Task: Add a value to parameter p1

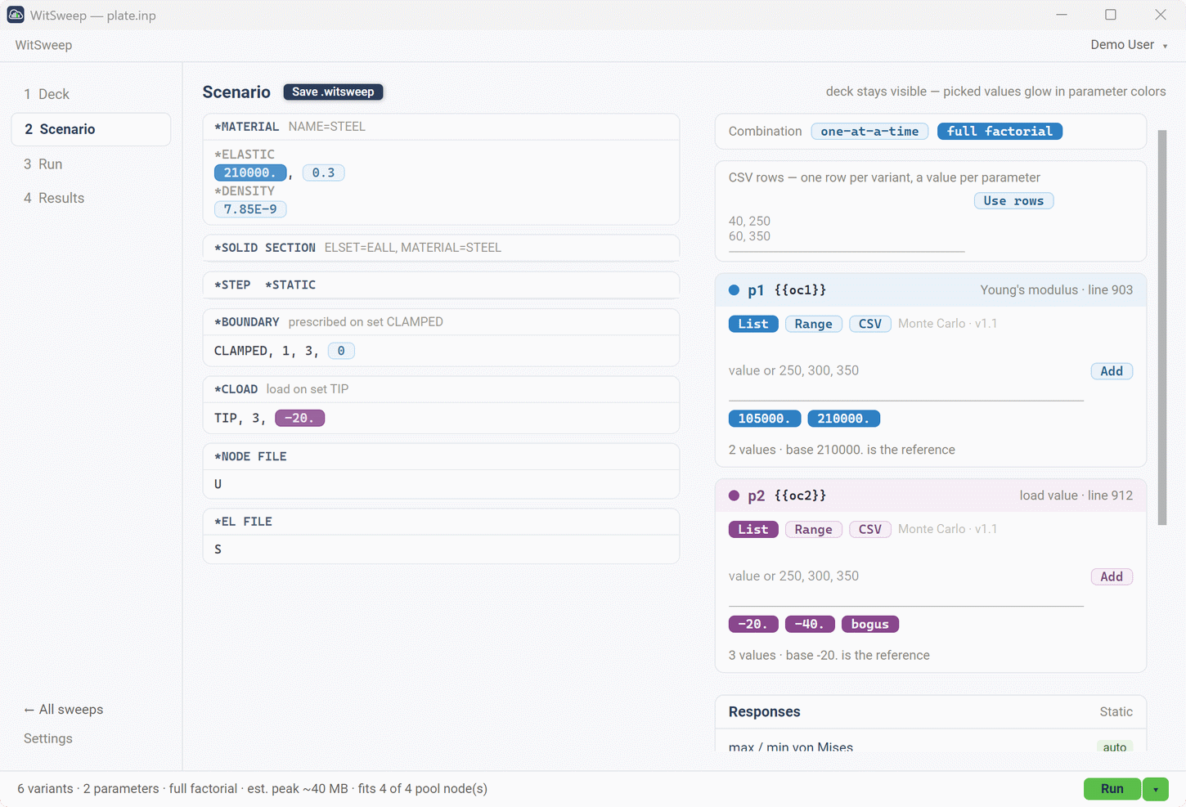Action: click(1112, 371)
